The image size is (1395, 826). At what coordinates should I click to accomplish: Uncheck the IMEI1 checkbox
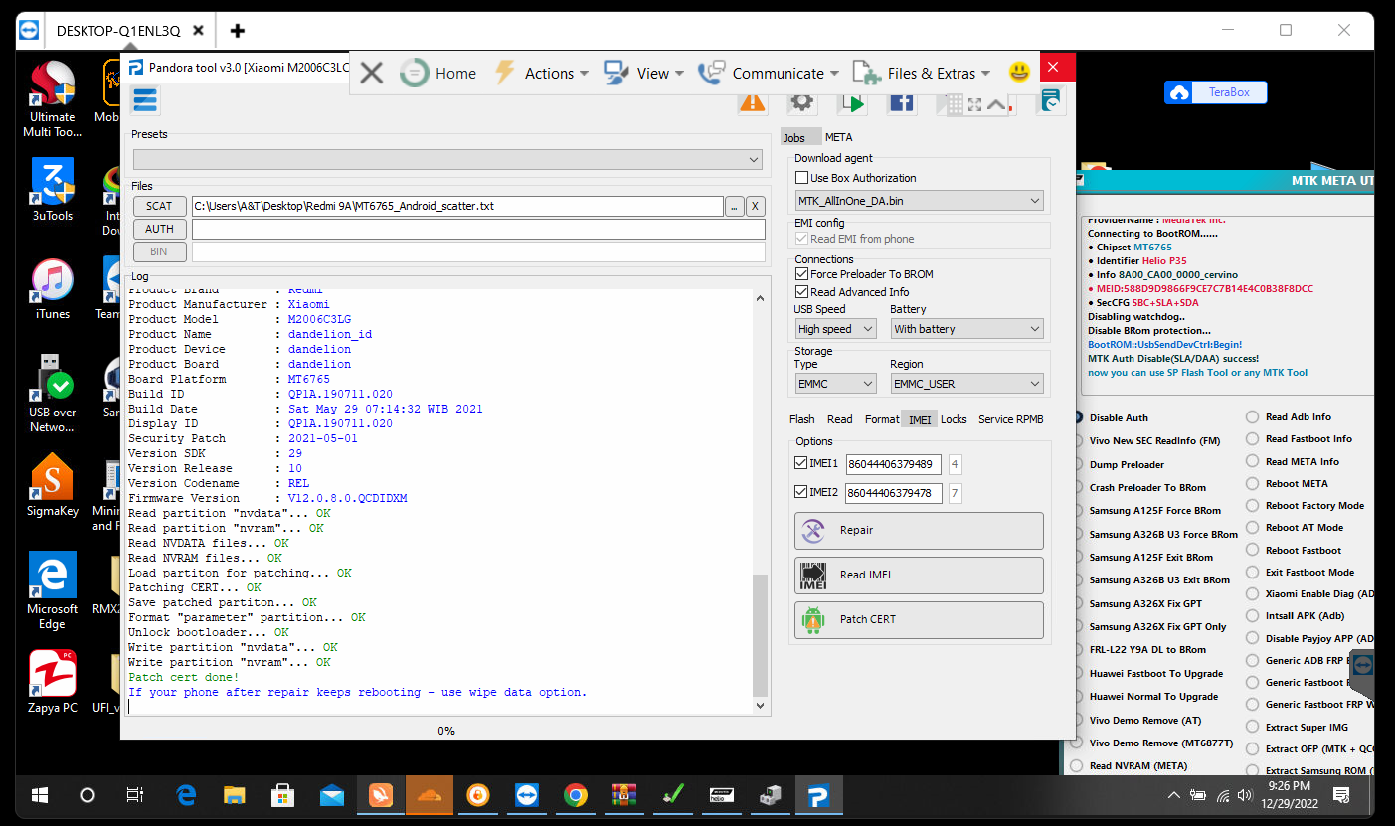tap(801, 463)
